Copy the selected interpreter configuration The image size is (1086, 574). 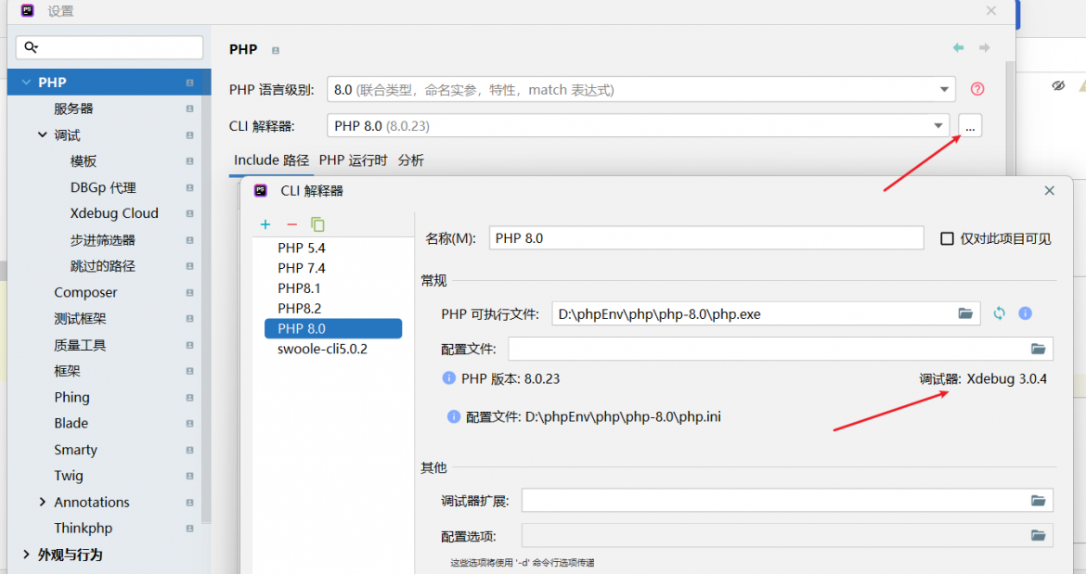[x=317, y=224]
